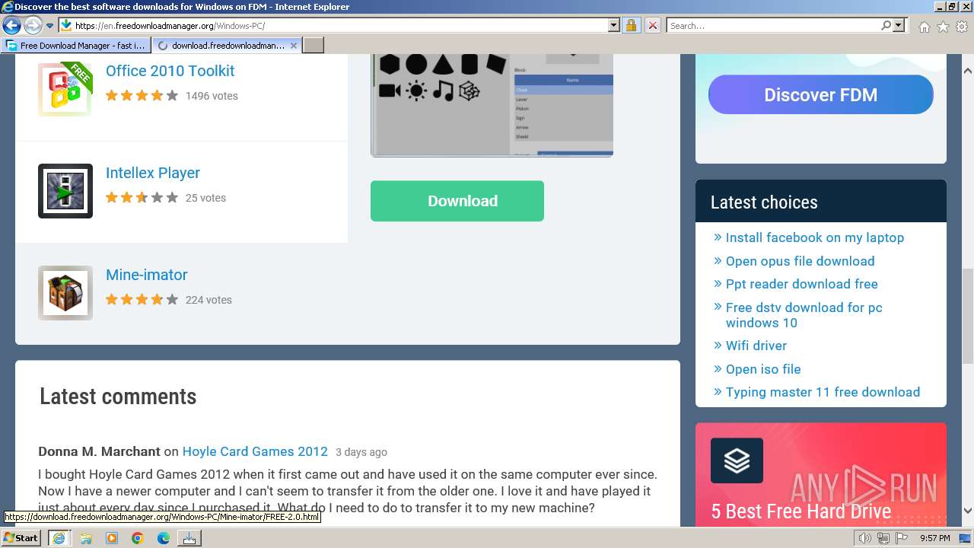Open the Tools gear icon
Viewport: 974px width, 548px height.
(x=962, y=27)
